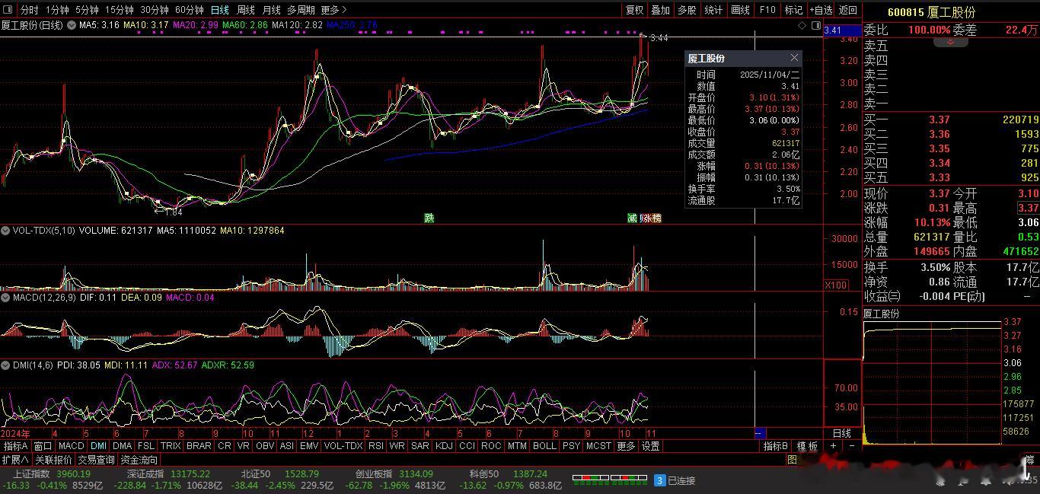The image size is (1040, 494).
Task: Switch to the 周线 weekly chart tab
Action: point(246,10)
